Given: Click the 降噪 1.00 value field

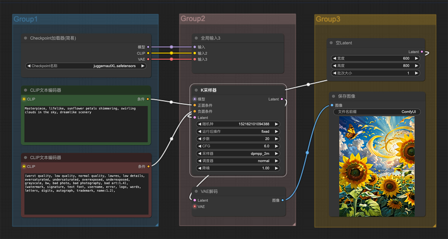Looking at the screenshot, I should coord(238,168).
